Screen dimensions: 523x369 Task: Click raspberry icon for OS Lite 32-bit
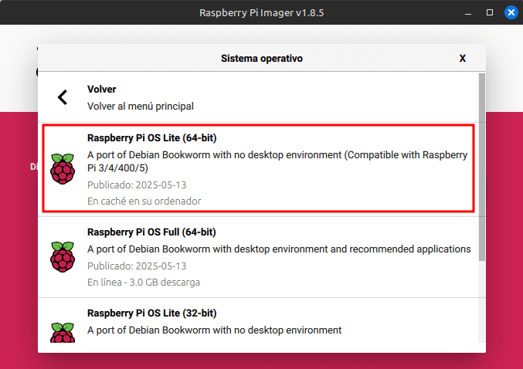[63, 333]
